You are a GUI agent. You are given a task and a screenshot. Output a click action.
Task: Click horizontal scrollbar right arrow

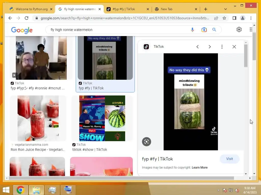point(250,178)
